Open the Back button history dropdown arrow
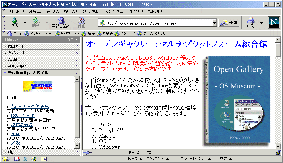The image size is (283, 163). pos(25,23)
